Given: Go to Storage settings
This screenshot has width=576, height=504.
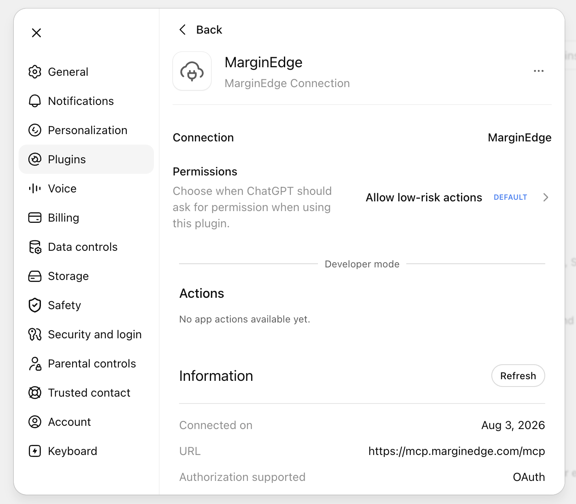Looking at the screenshot, I should point(86,276).
